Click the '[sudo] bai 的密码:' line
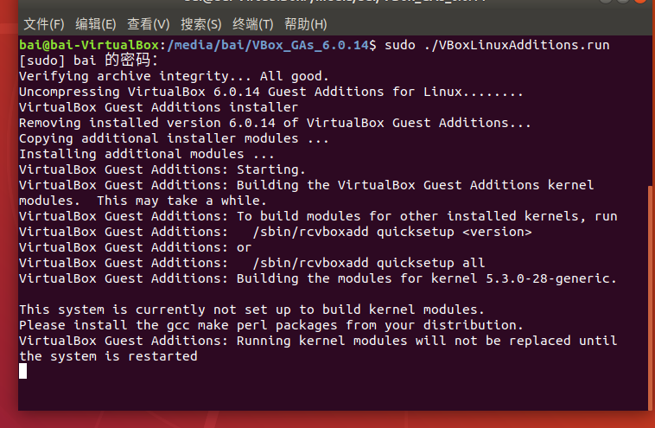655x428 pixels. pyautogui.click(x=88, y=61)
